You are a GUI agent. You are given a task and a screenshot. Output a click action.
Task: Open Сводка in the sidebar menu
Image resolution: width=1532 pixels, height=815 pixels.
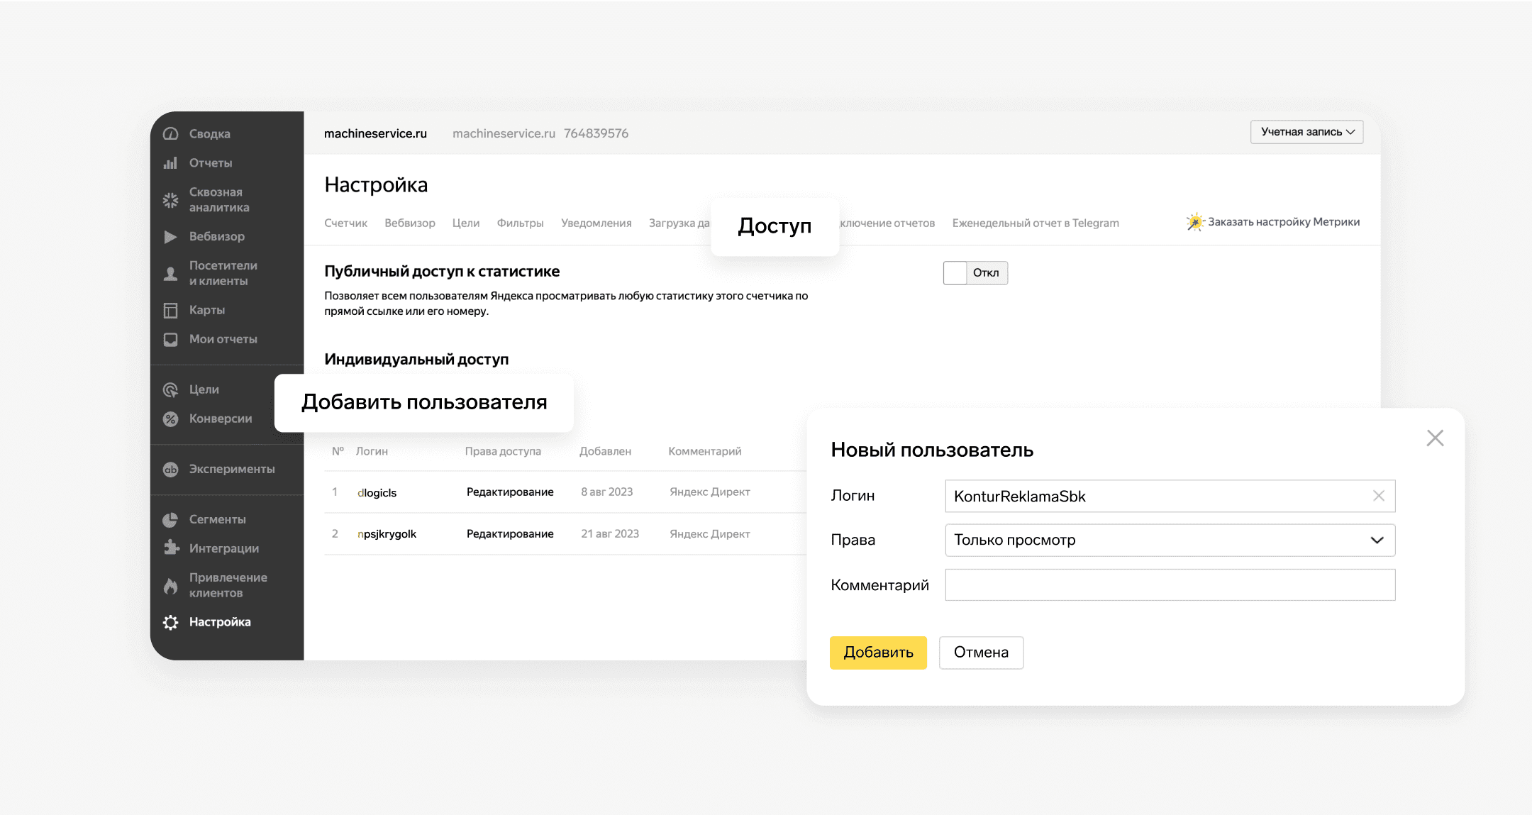pos(209,134)
